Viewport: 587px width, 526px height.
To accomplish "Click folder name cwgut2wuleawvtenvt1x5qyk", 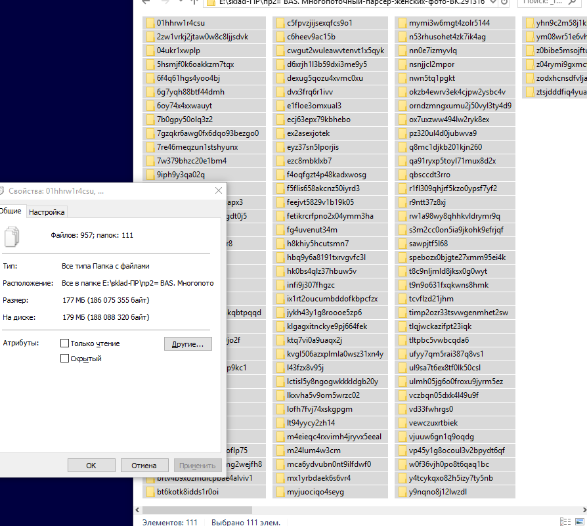I will 336,51.
